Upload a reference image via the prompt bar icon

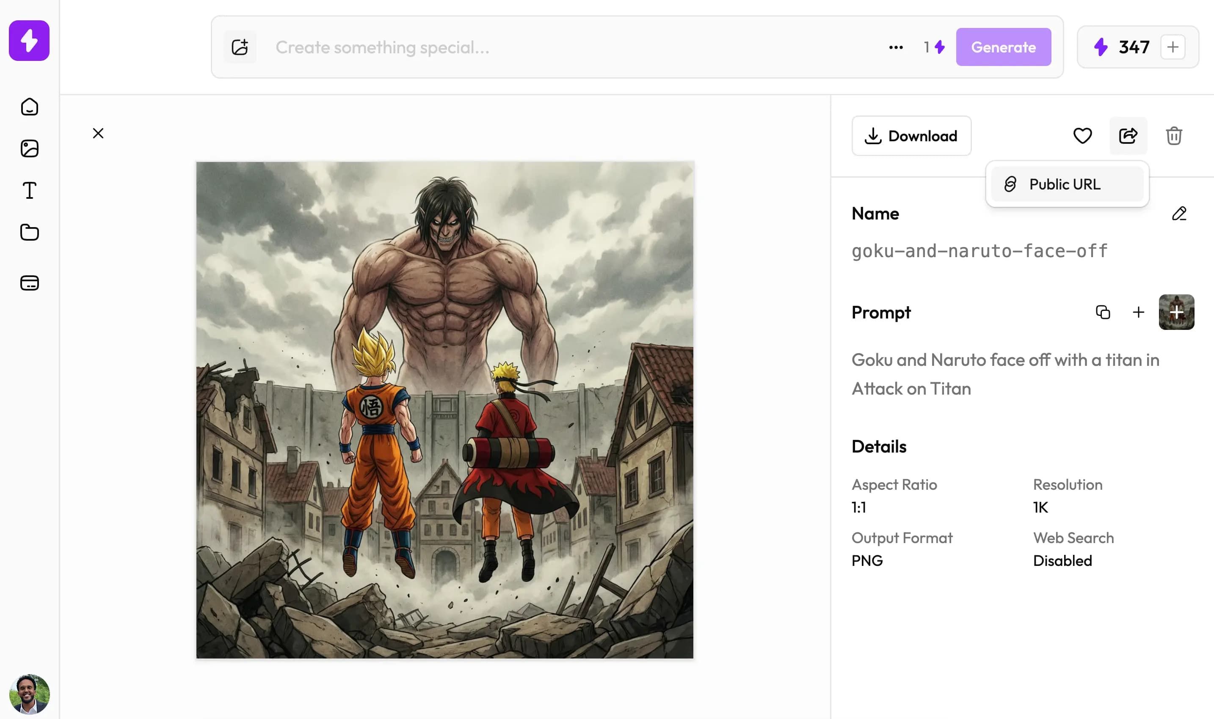coord(240,47)
